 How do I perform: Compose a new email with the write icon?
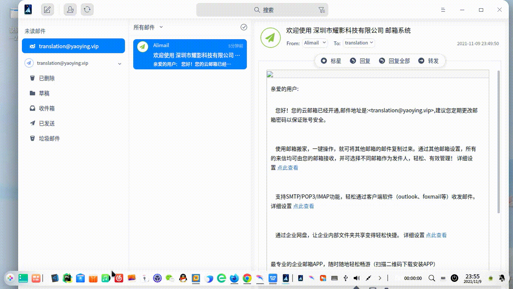47,9
